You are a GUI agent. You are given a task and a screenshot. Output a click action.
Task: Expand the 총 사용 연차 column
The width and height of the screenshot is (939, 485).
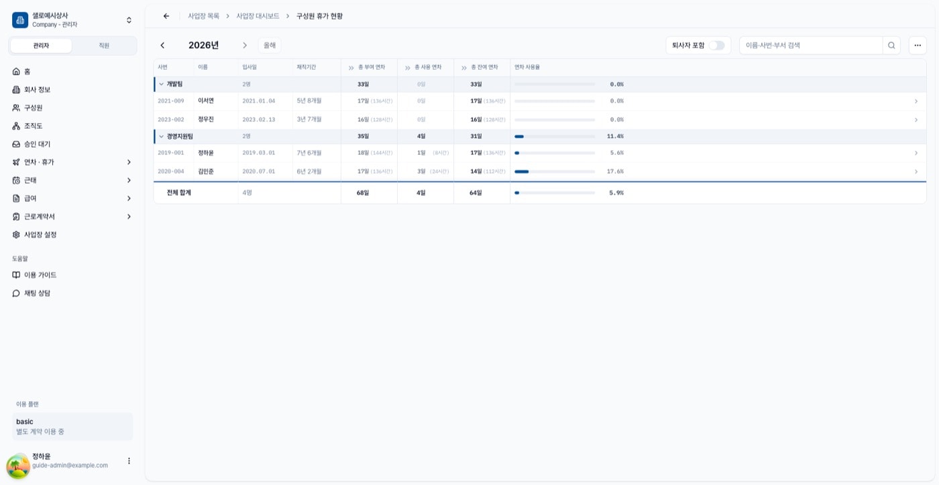(x=407, y=68)
